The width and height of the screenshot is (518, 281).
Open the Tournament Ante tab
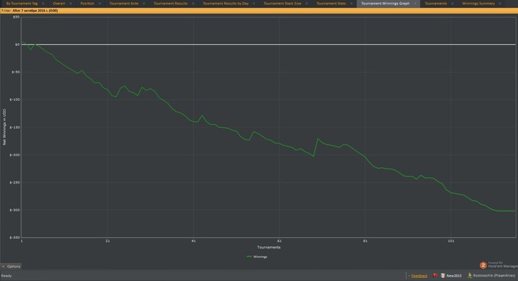click(124, 3)
